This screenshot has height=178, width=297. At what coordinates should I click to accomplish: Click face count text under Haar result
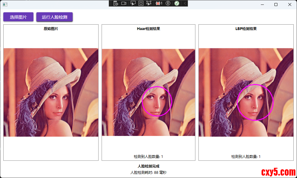[148, 156]
